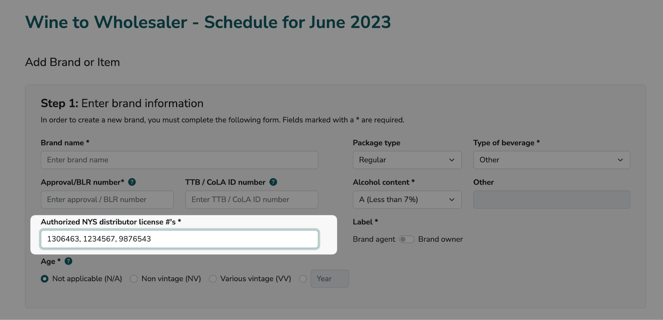Focus the Approval / BLR number field
This screenshot has width=663, height=320.
click(x=107, y=200)
